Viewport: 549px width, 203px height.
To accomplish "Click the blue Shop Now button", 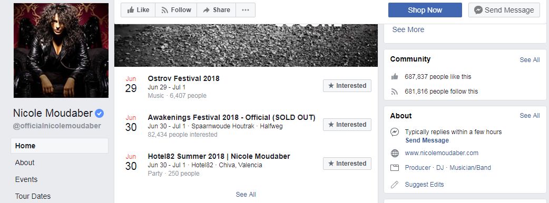I will click(425, 10).
